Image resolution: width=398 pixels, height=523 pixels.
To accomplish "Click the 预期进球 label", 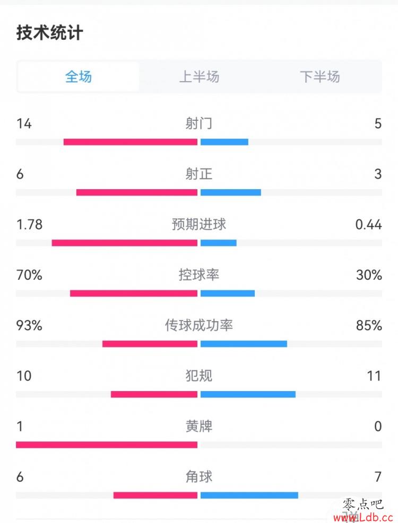I will [199, 224].
